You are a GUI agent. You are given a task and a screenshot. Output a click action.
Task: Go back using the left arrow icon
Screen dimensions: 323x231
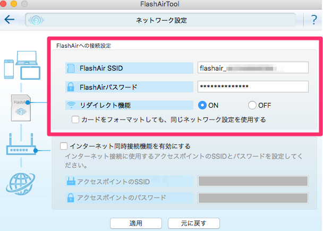10,20
